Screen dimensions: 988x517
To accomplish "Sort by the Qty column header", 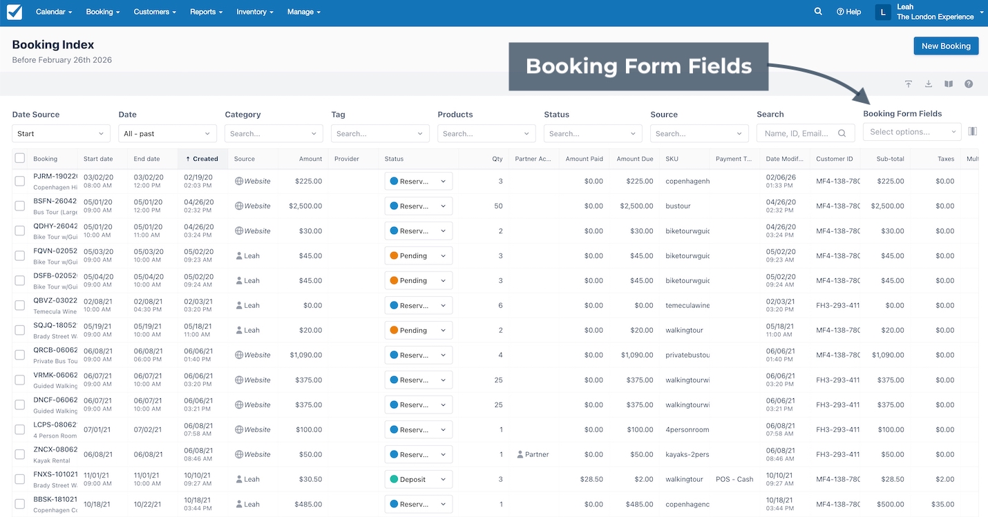I will (497, 159).
